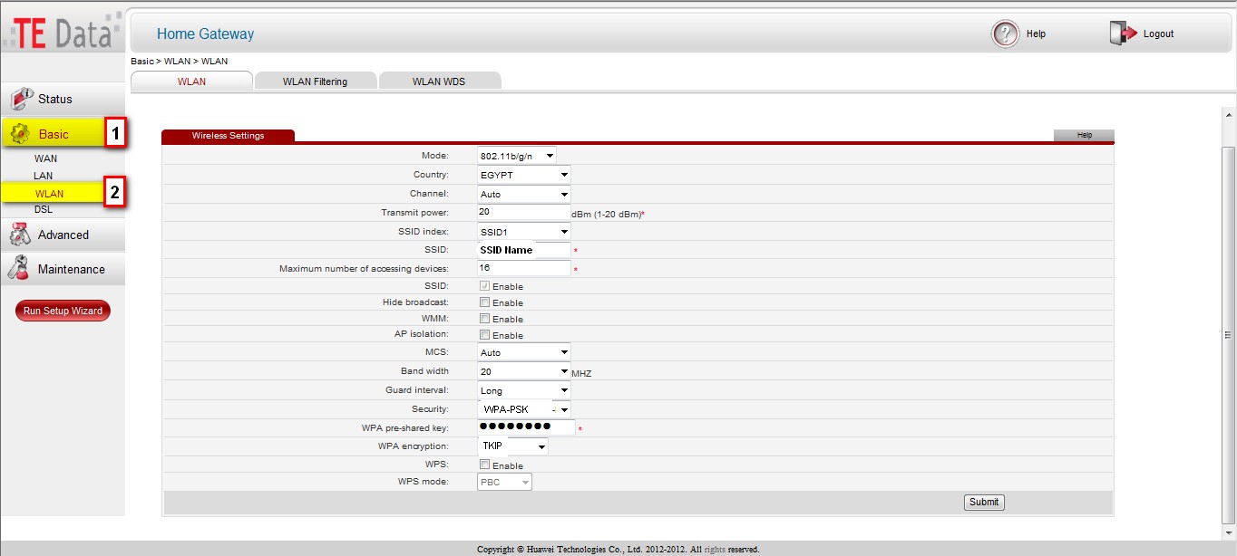Click the Advanced sidebar icon
This screenshot has height=556, width=1237.
click(x=20, y=234)
